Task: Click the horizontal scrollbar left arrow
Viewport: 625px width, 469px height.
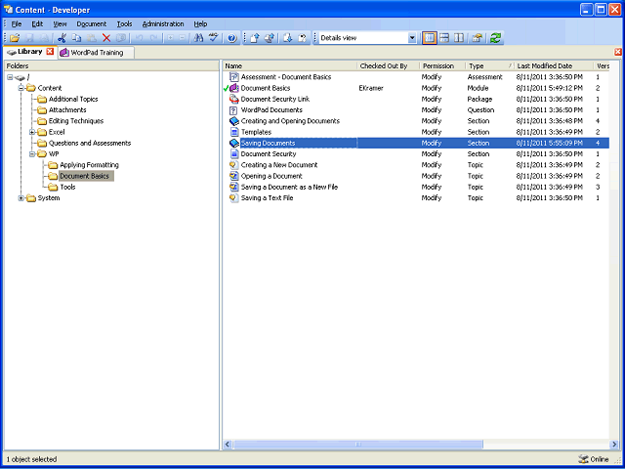Action: tap(228, 444)
